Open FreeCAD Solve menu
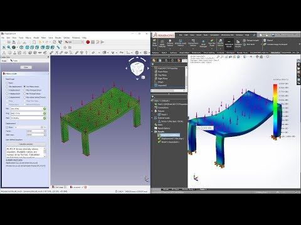The height and width of the screenshot is (225, 301). (51, 37)
